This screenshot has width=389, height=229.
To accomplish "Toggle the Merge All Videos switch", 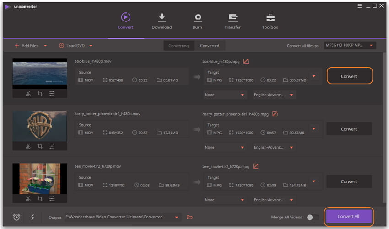I will [x=313, y=218].
